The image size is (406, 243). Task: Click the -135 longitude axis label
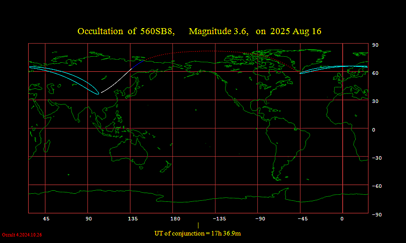pyautogui.click(x=217, y=219)
